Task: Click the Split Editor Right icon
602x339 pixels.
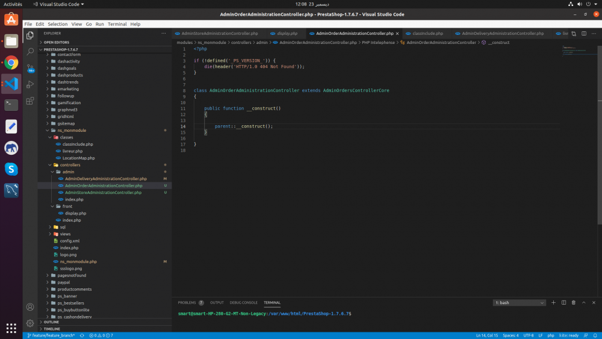Action: click(583, 34)
